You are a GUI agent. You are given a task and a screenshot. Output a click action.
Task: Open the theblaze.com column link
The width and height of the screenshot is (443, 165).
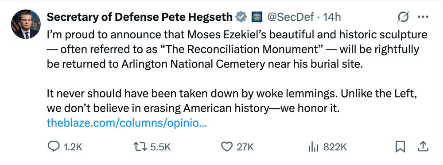[x=127, y=123]
